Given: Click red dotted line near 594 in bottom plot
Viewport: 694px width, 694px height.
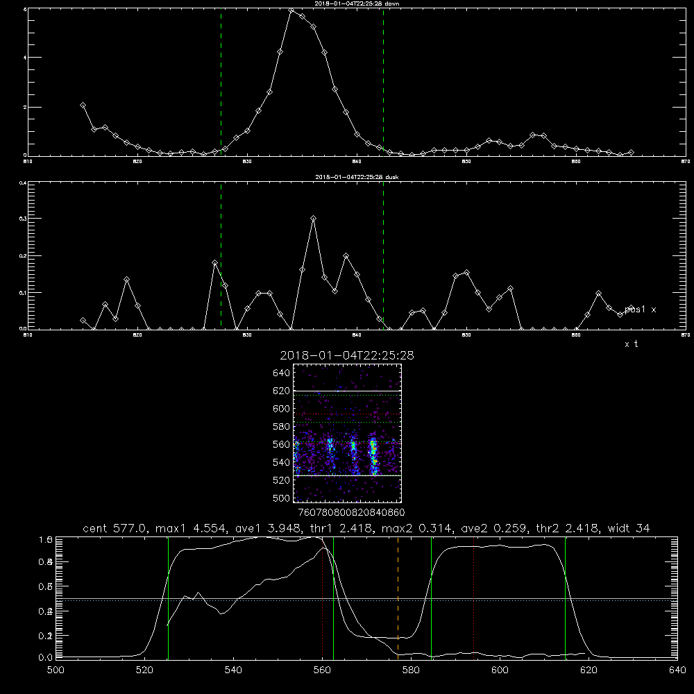Looking at the screenshot, I should click(473, 598).
